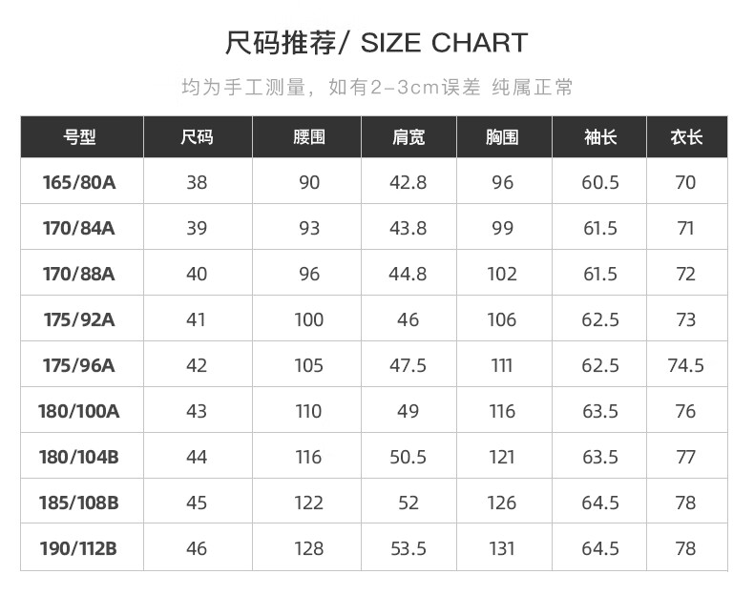Select the 190/112B row label
This screenshot has height=595, width=754.
[x=78, y=548]
